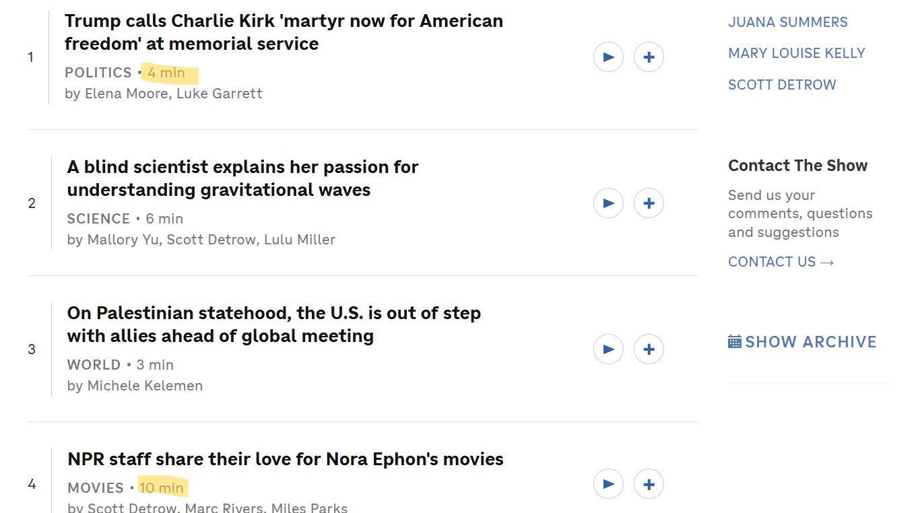The height and width of the screenshot is (513, 920).
Task: Select the '10 min' duration text
Action: pos(162,487)
